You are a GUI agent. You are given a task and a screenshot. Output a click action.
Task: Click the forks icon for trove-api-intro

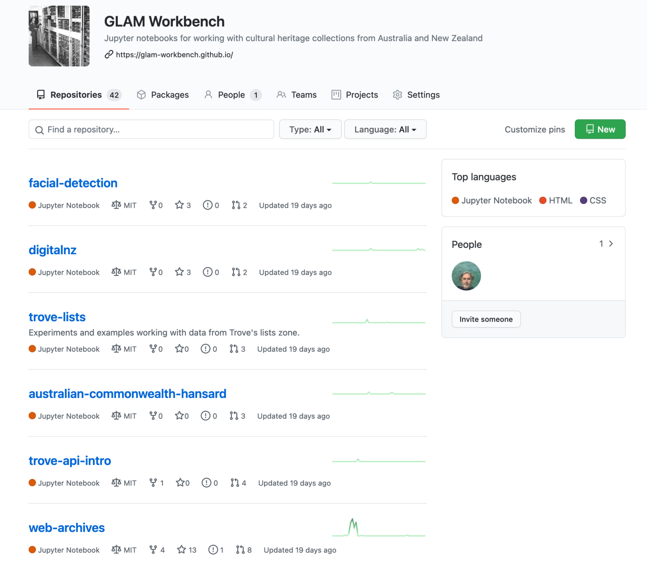[153, 483]
